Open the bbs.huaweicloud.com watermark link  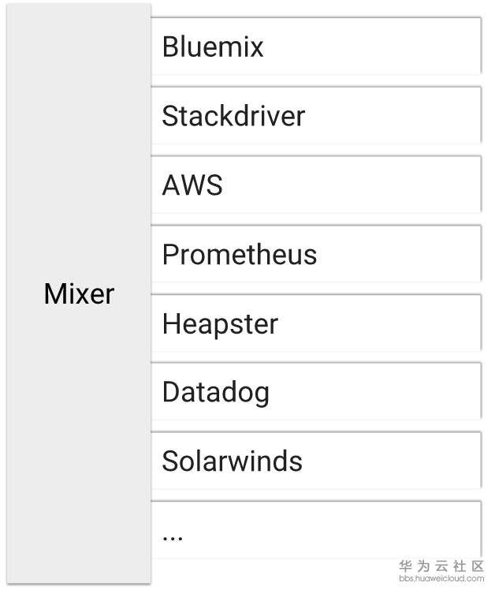pyautogui.click(x=441, y=578)
